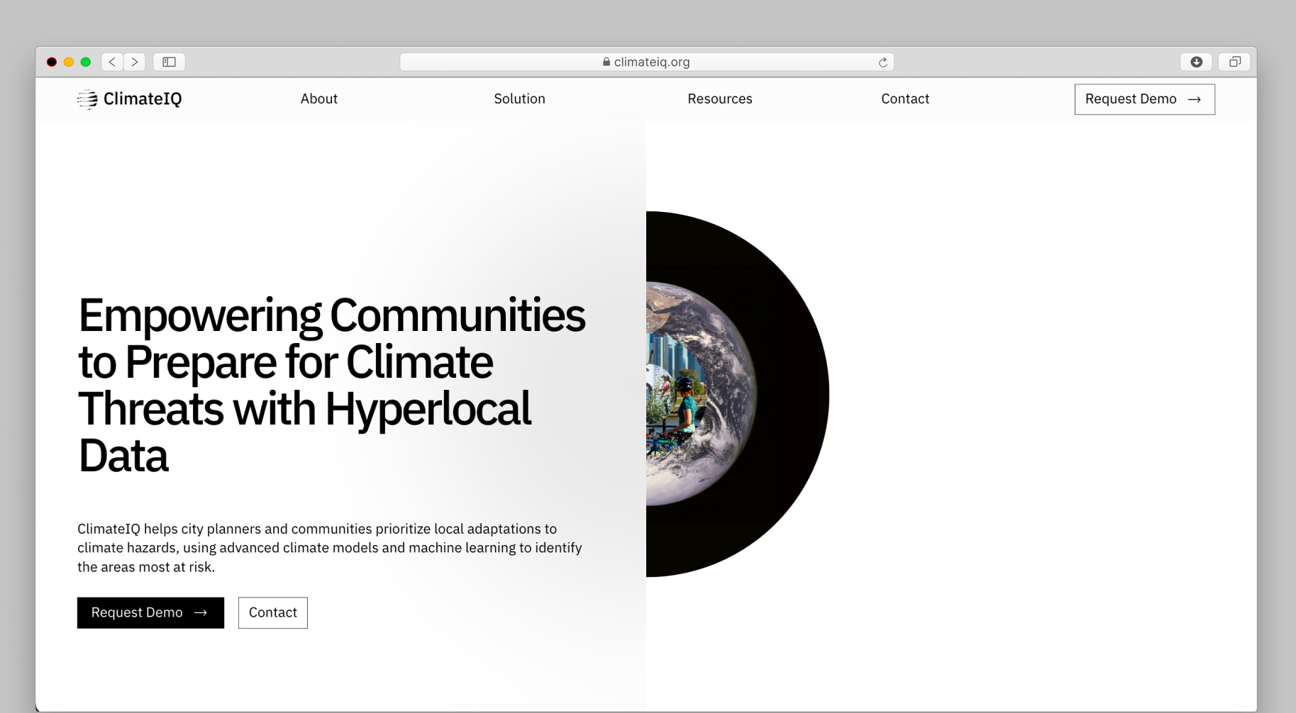Open Contact in the top navigation bar
1296x713 pixels.
coord(904,99)
